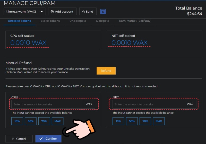The image size is (206, 144).
Task: Open the 4.kmq.c.wam (WAX) account dropdown
Action: [x=24, y=11]
